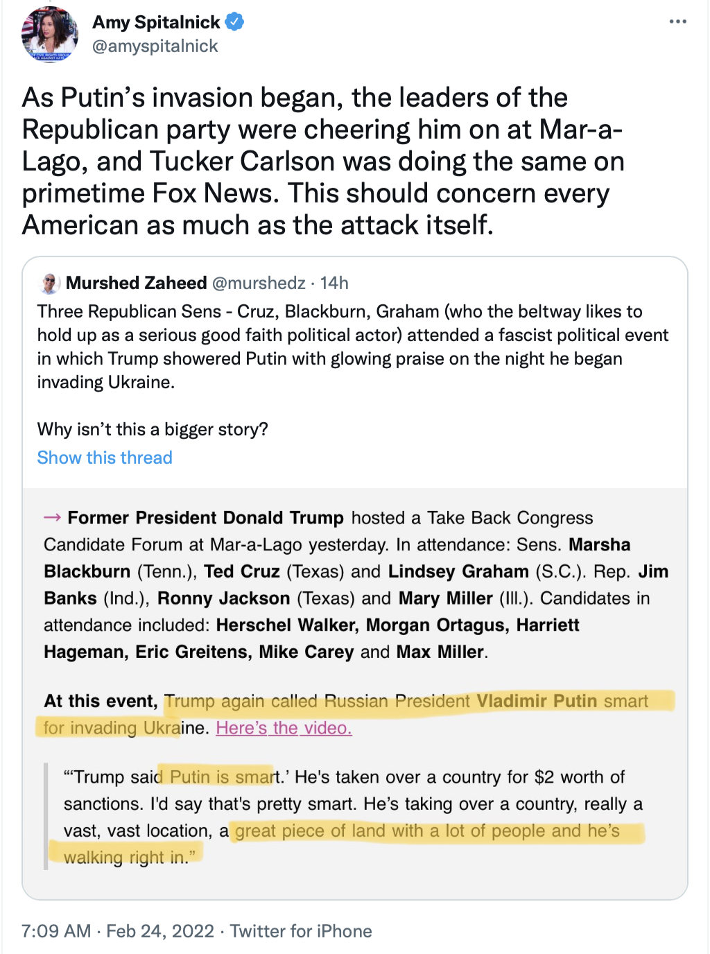Click highlighted "Vladimir Putin" in the newsletter image

tap(537, 701)
